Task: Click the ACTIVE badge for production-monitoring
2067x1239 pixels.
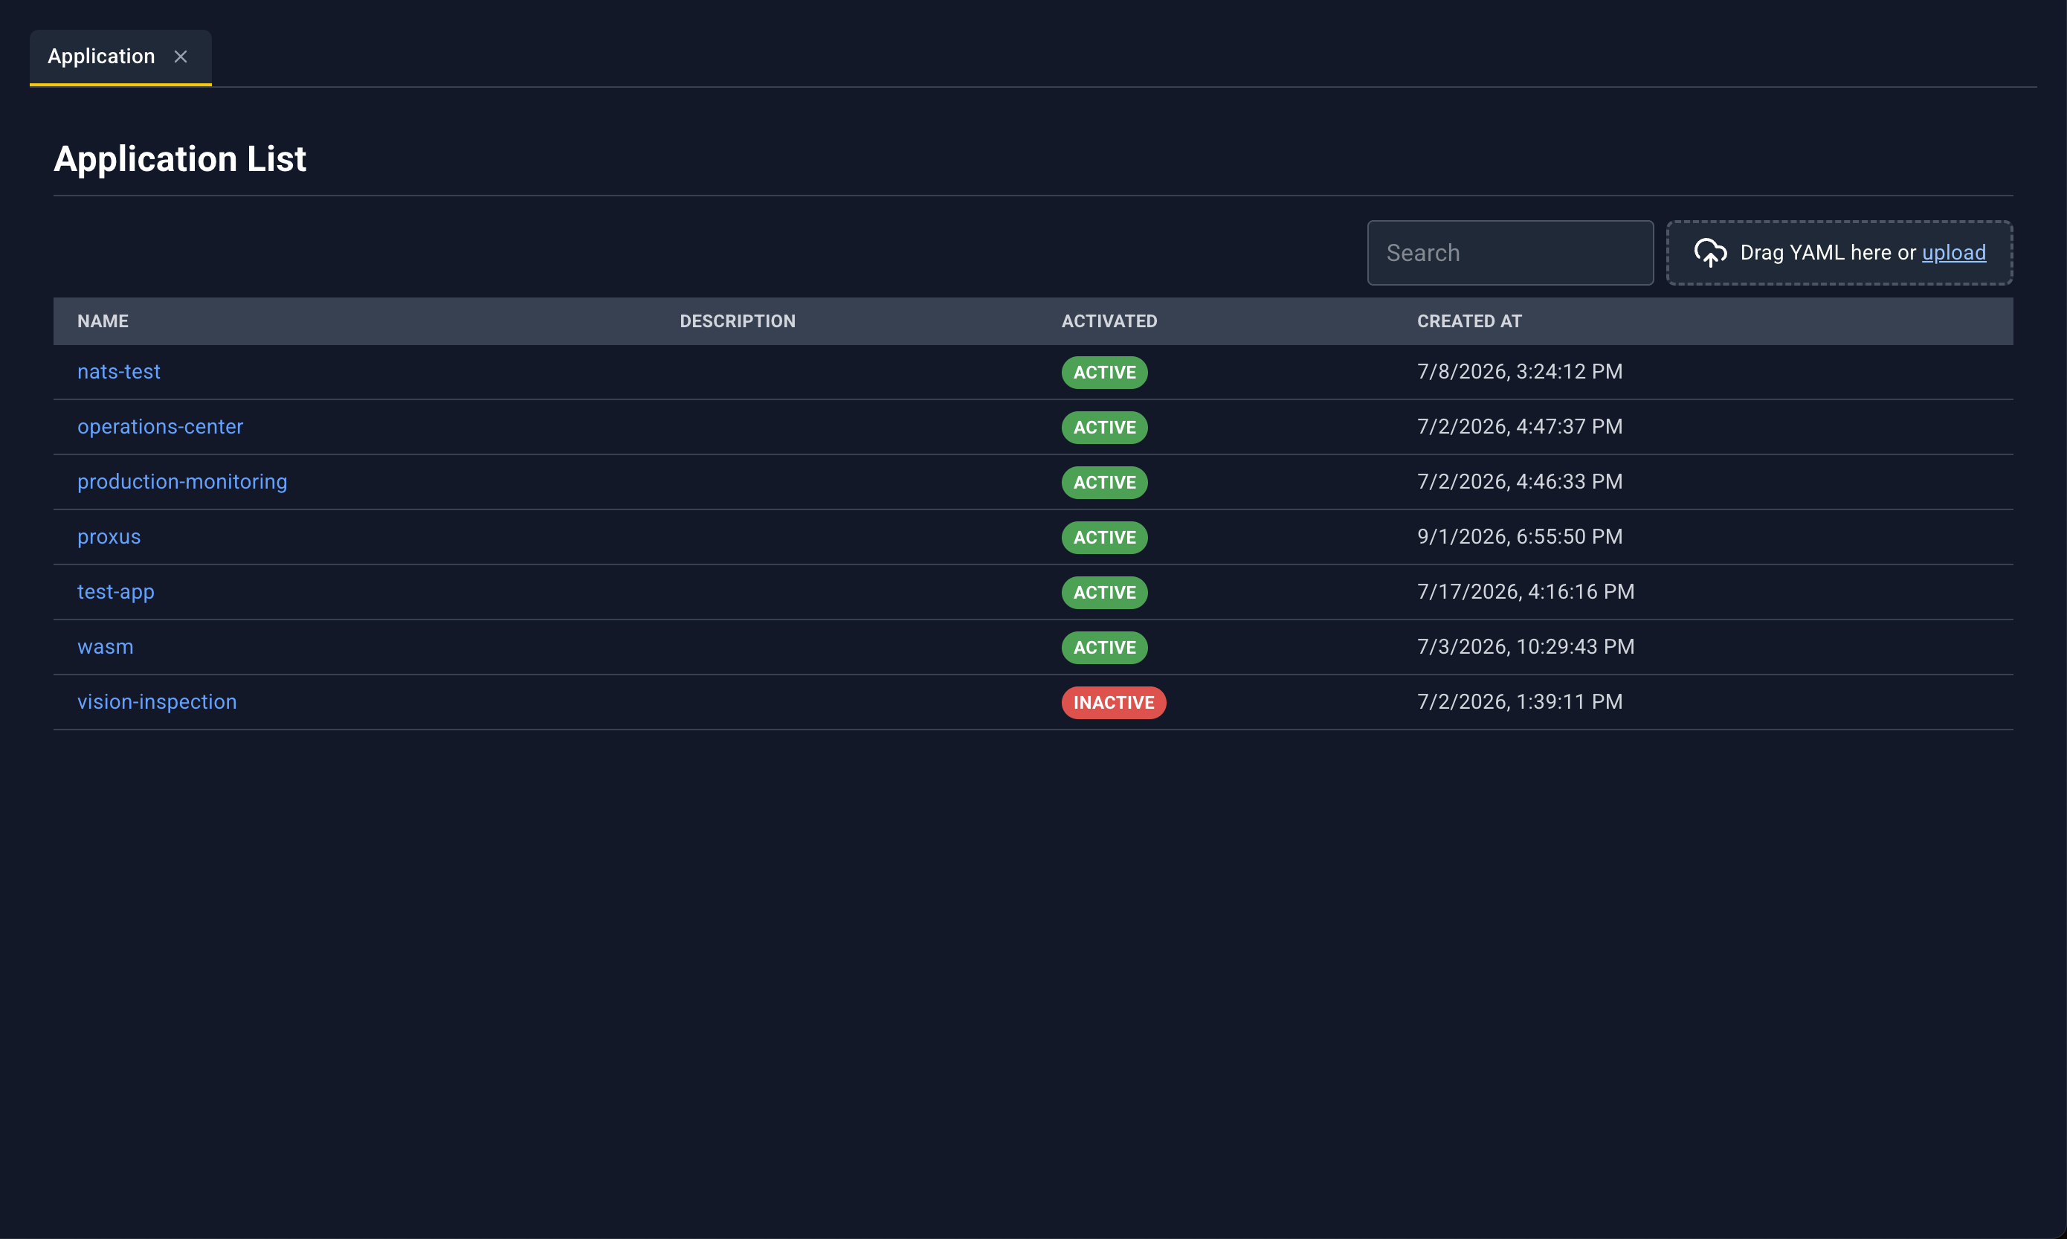Action: 1104,483
